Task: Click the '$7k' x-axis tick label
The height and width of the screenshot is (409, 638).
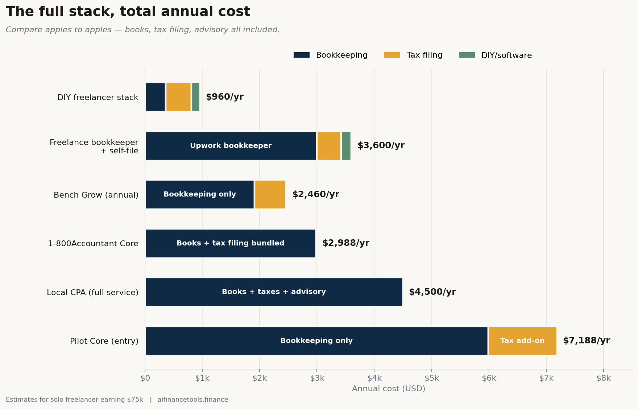Action: pos(546,378)
